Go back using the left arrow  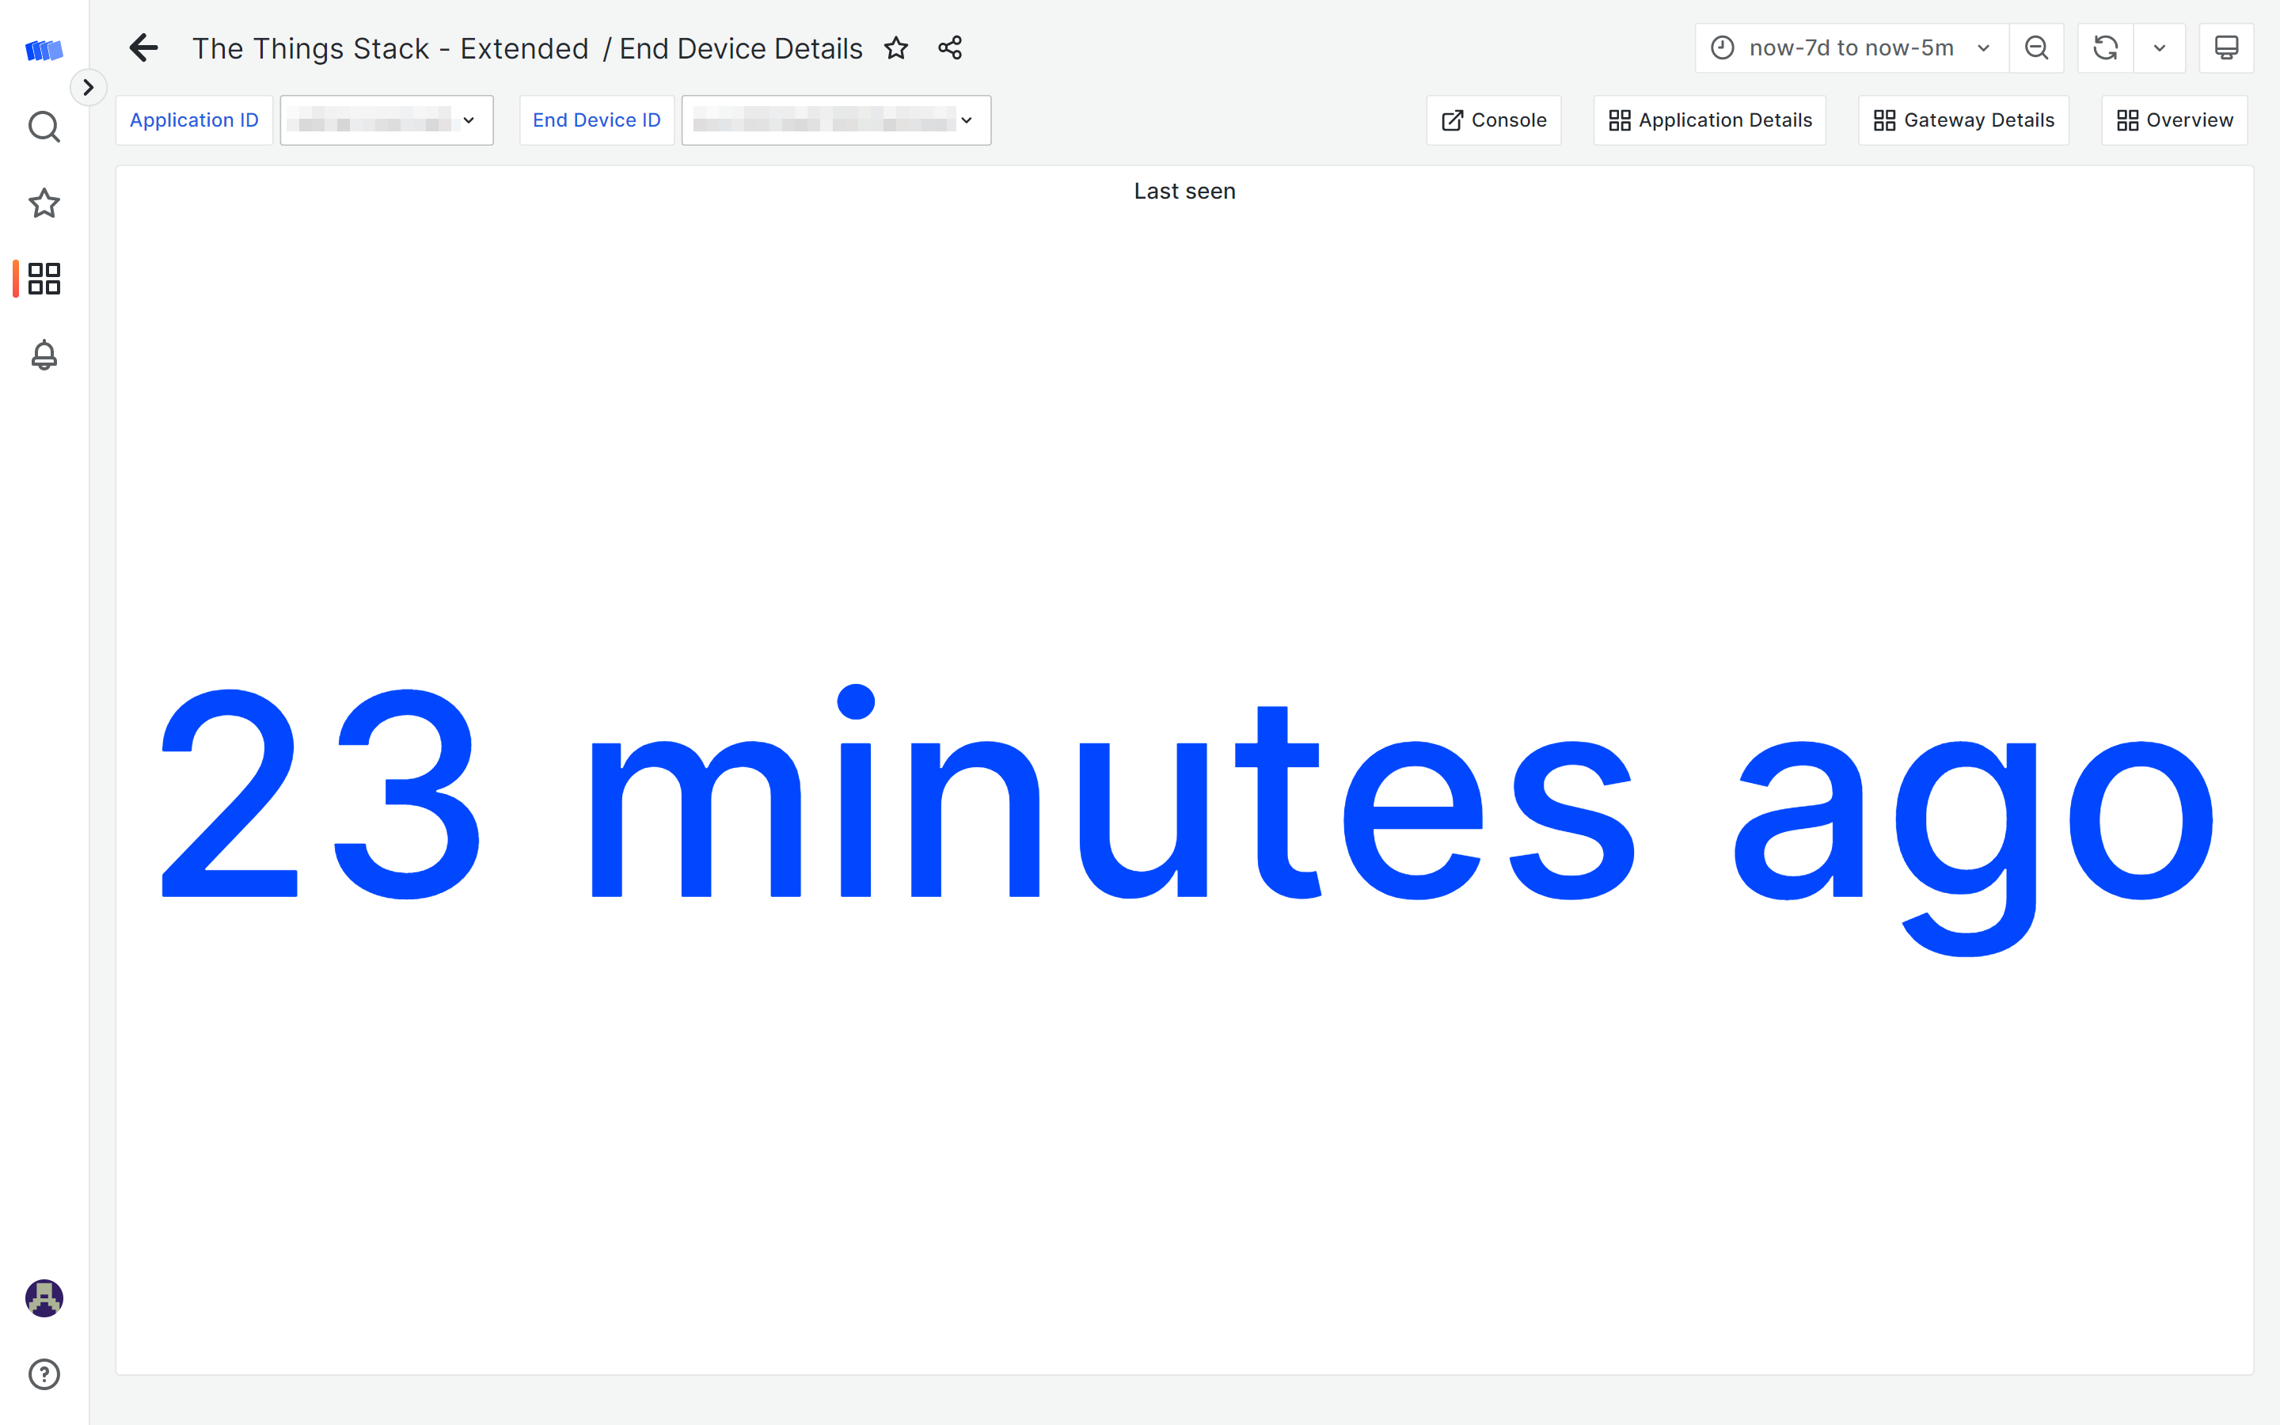click(x=143, y=48)
